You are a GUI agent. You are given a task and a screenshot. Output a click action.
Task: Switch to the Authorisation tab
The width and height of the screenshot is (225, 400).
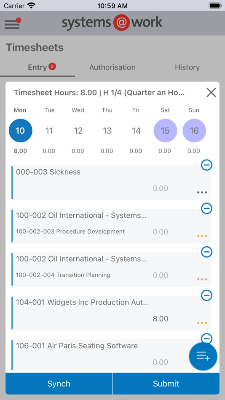pyautogui.click(x=112, y=67)
